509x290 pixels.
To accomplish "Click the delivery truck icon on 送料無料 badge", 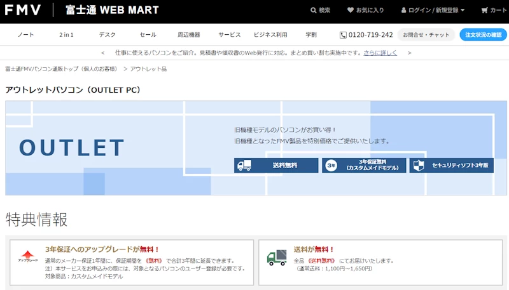I will [244, 166].
